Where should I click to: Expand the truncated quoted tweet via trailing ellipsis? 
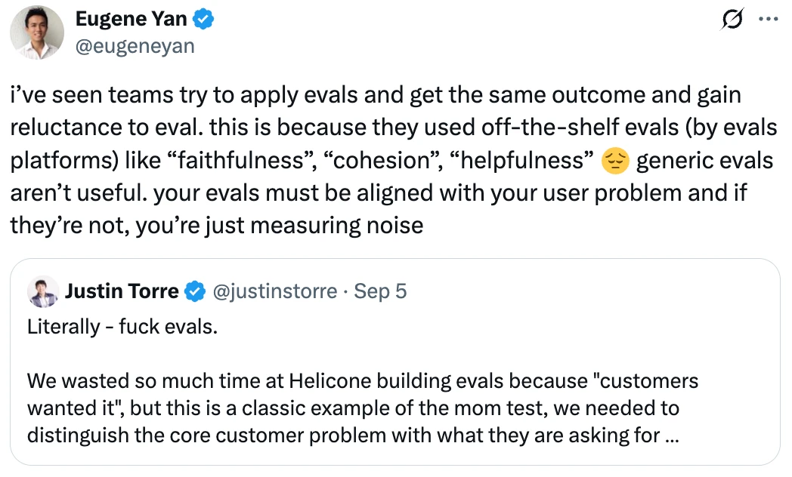pyautogui.click(x=667, y=435)
